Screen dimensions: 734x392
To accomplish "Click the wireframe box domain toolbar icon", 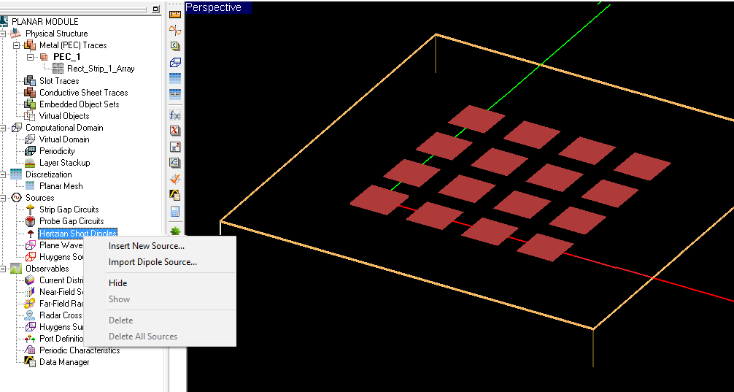I will [175, 62].
